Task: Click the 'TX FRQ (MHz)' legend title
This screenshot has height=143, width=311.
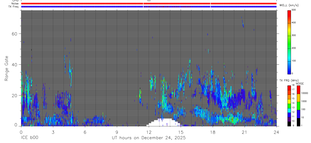Action: tap(288, 80)
